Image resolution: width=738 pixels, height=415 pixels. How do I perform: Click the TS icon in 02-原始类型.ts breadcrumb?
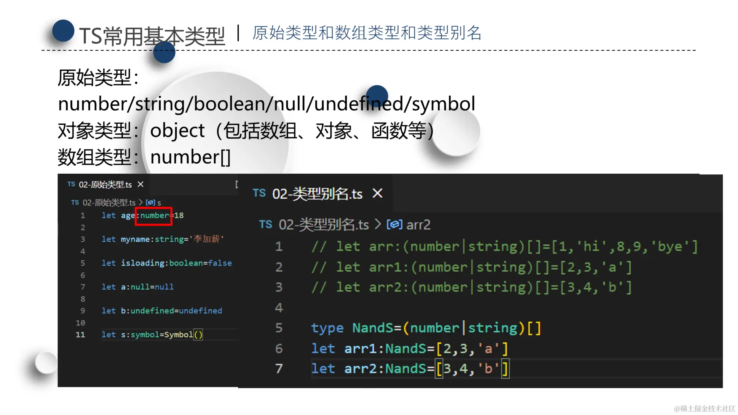75,203
